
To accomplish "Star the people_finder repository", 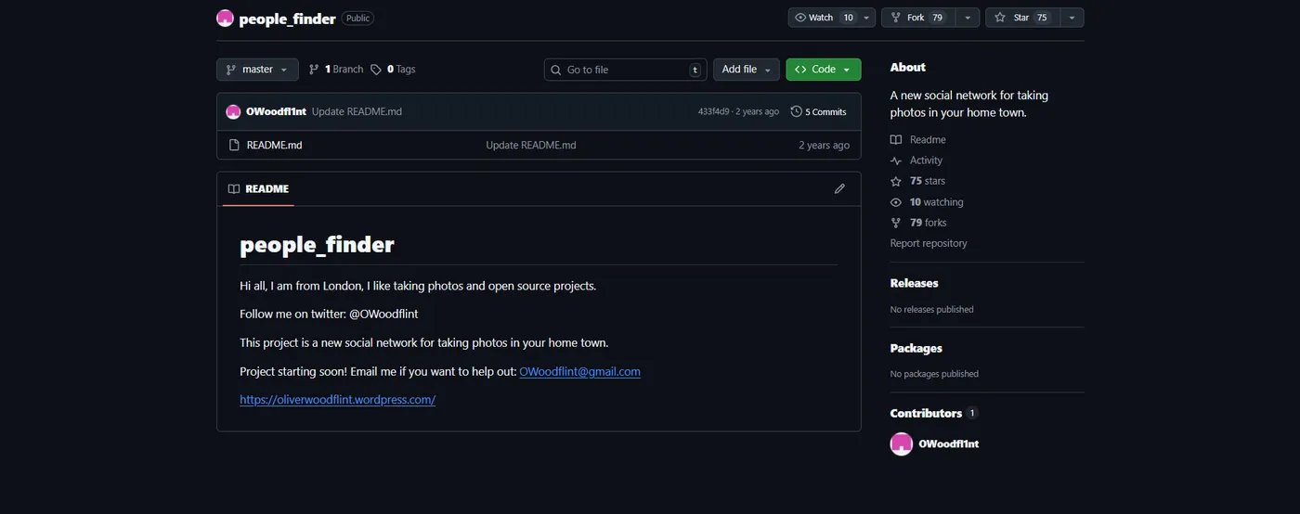I will click(1021, 18).
